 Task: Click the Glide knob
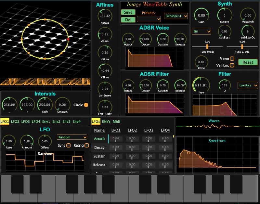[201, 62]
